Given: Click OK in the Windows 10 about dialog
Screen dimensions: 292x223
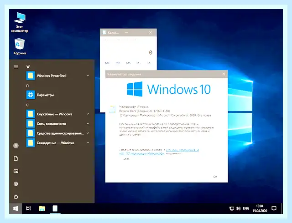Looking at the screenshot, I should pyautogui.click(x=215, y=177).
